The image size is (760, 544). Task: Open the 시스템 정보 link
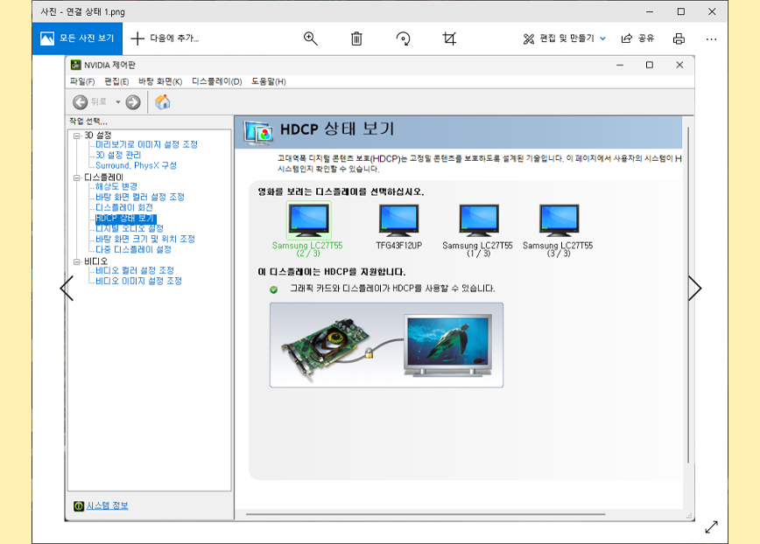click(107, 506)
